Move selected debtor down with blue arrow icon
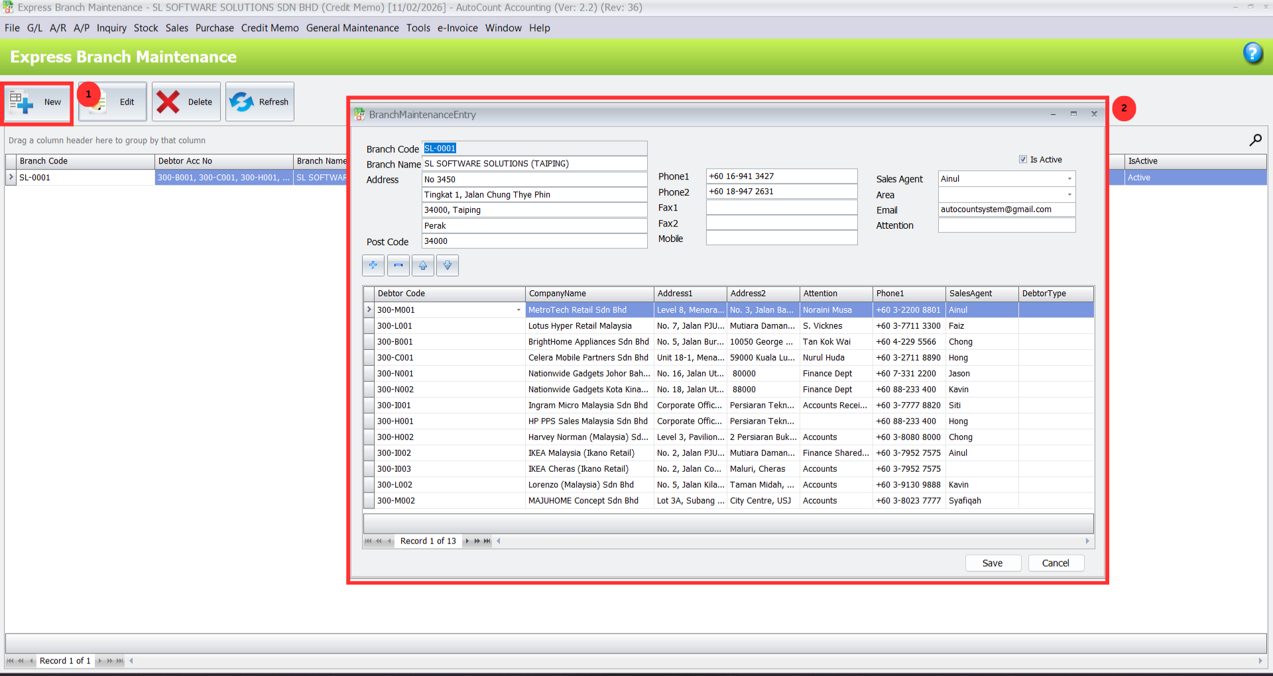 click(x=447, y=265)
